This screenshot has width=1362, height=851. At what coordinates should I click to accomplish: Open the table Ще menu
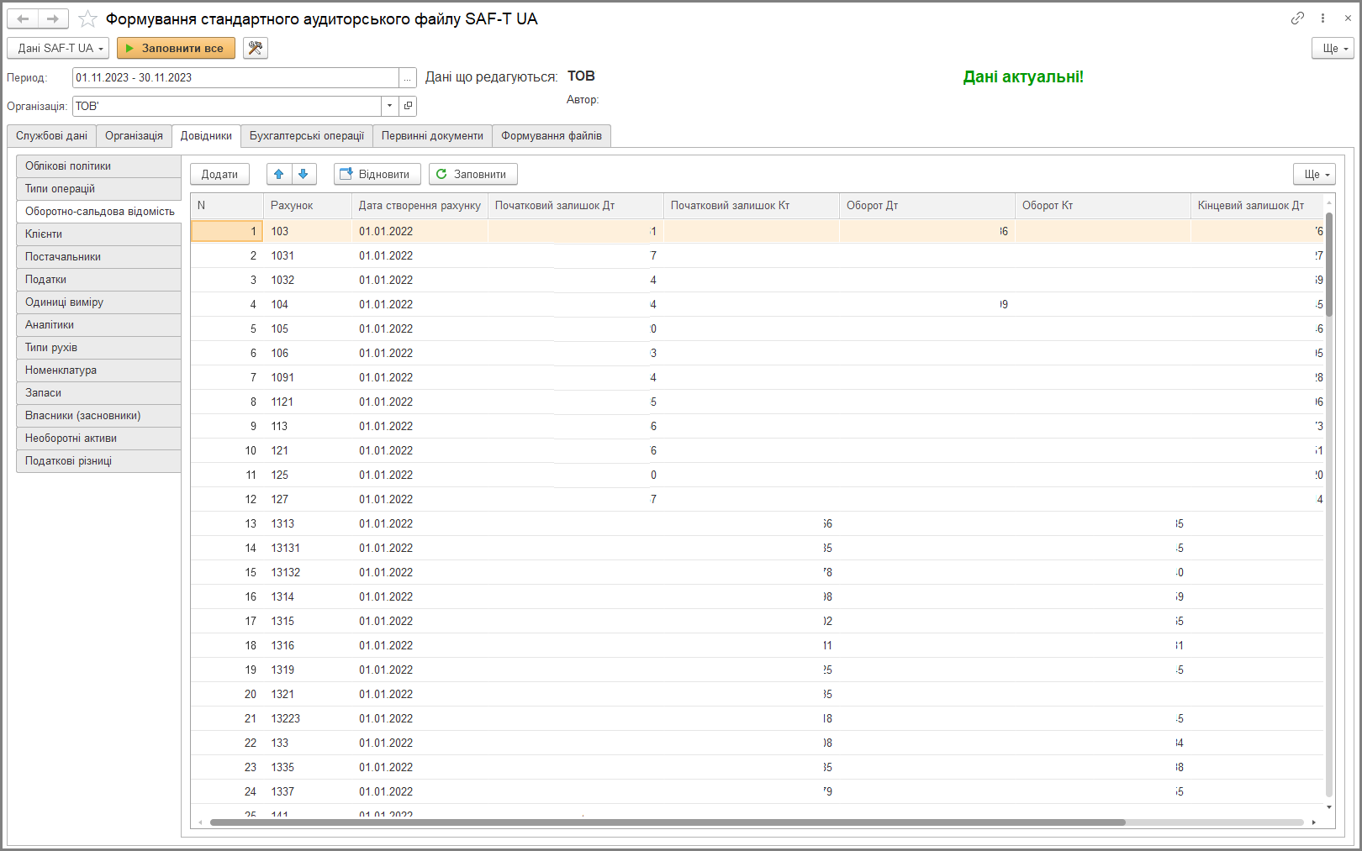1315,174
